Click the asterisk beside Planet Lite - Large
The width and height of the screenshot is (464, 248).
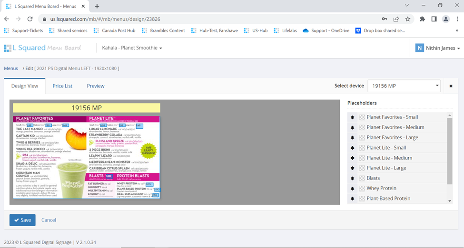(x=353, y=169)
